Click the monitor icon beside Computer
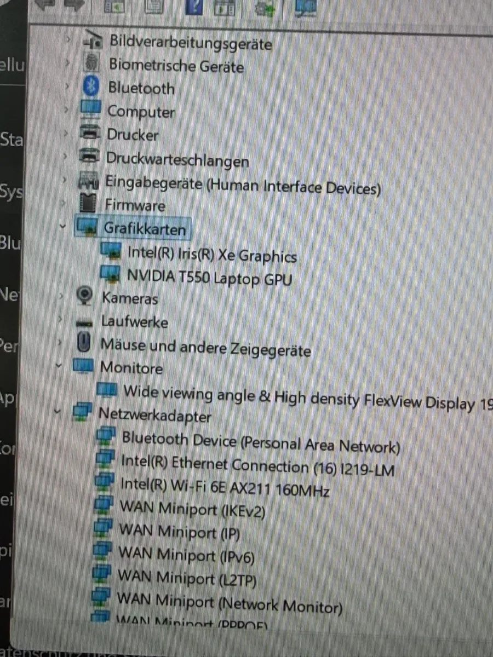 [90, 109]
